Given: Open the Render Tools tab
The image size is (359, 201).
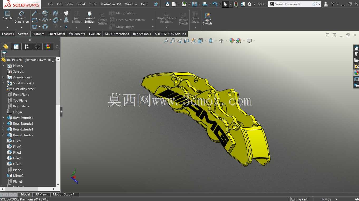Looking at the screenshot, I should [142, 34].
